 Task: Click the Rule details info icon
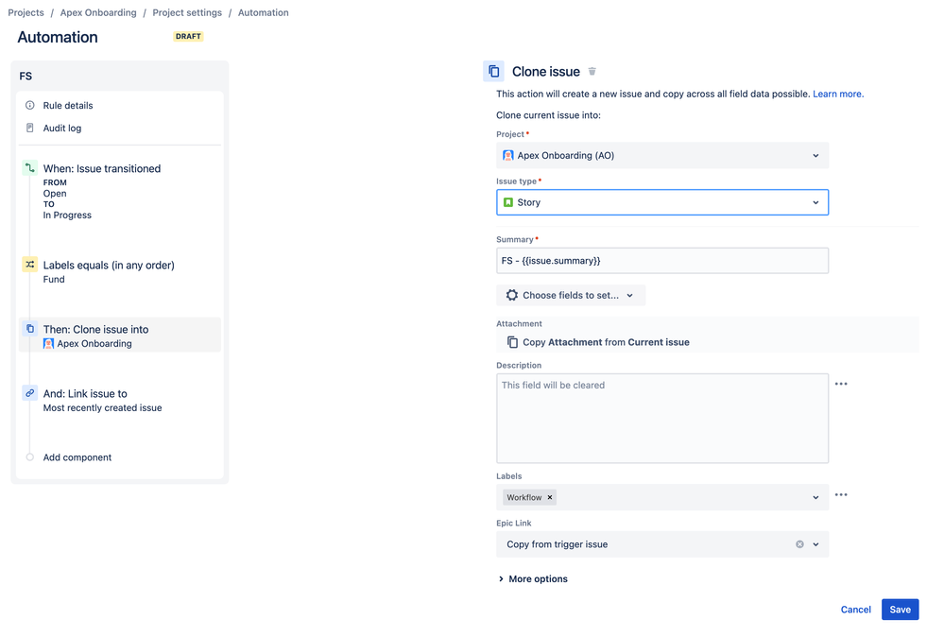point(30,105)
